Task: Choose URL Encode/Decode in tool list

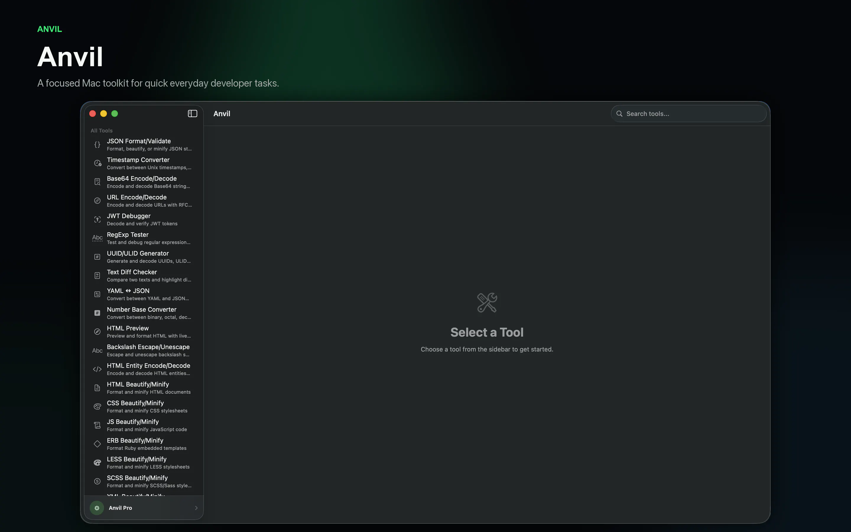Action: [x=144, y=201]
